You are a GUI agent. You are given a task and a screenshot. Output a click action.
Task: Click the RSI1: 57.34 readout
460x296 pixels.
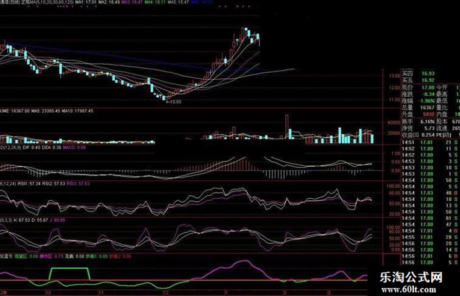(x=29, y=184)
